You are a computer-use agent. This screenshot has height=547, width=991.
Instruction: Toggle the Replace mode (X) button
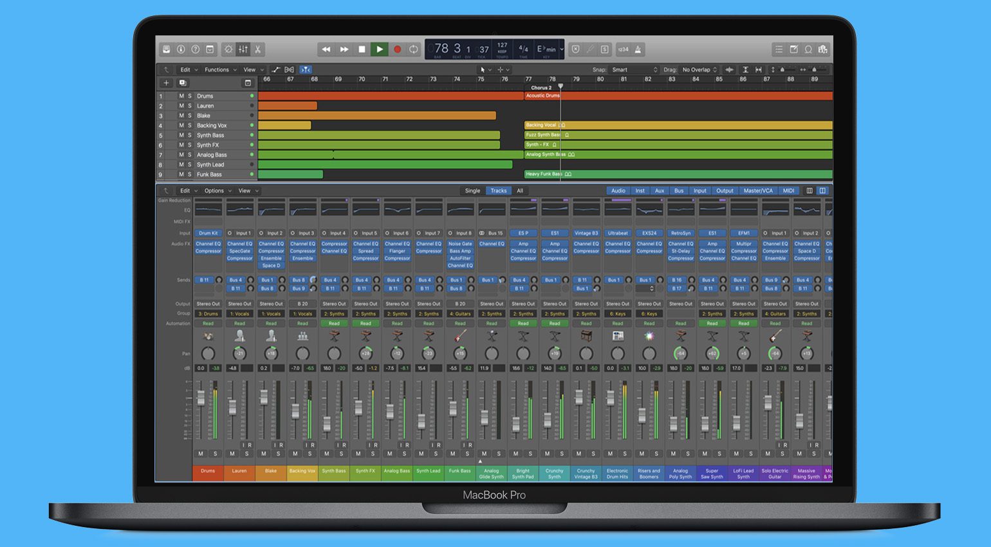point(576,50)
